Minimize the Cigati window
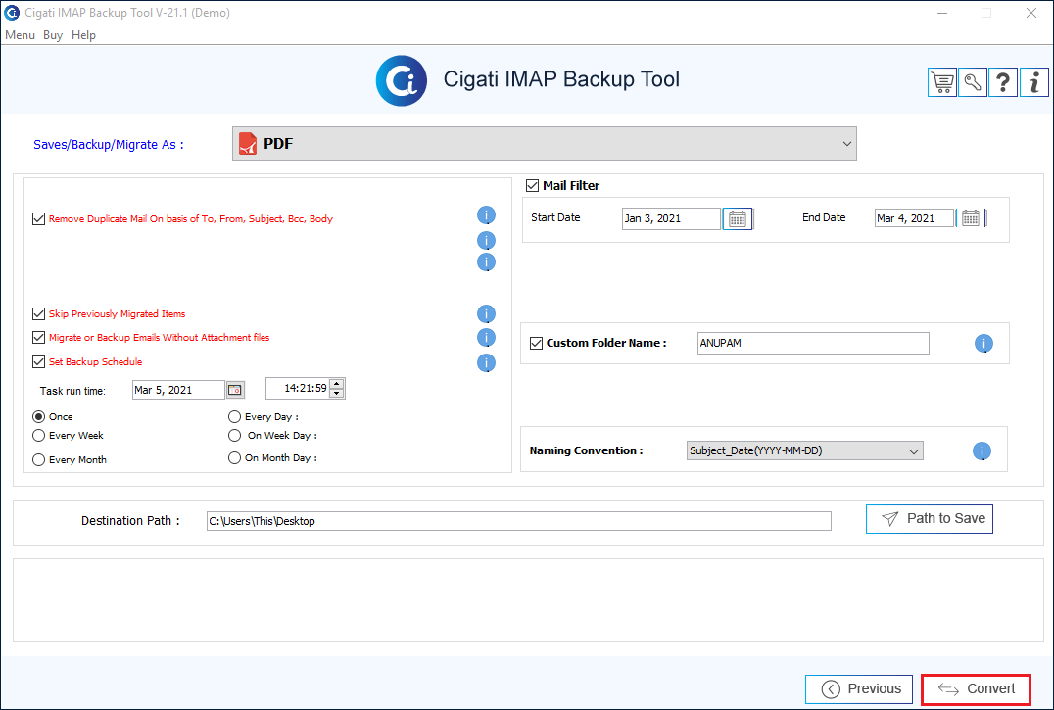Screen dimensions: 1054x710 [x=942, y=13]
